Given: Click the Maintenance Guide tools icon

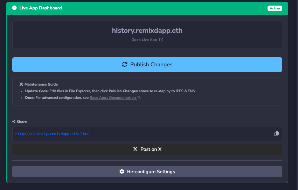Looking at the screenshot, I should click(x=21, y=84).
